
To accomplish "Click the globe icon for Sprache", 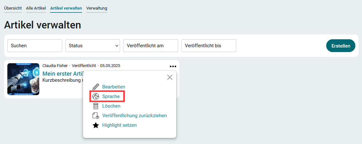I will (95, 96).
